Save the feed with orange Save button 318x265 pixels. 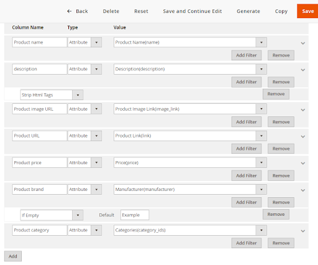(307, 11)
